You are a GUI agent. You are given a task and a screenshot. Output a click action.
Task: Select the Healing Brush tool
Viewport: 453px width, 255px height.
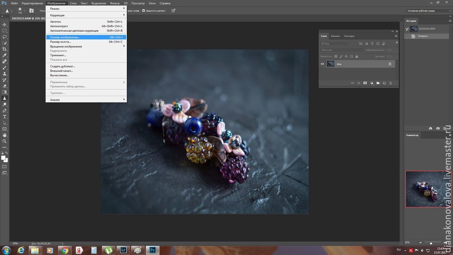coord(5,62)
